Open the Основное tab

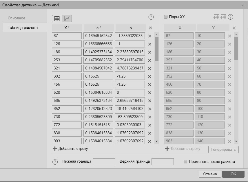coord(17,18)
